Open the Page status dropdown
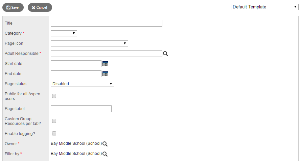Image resolution: width=300 pixels, height=162 pixels. [x=83, y=84]
